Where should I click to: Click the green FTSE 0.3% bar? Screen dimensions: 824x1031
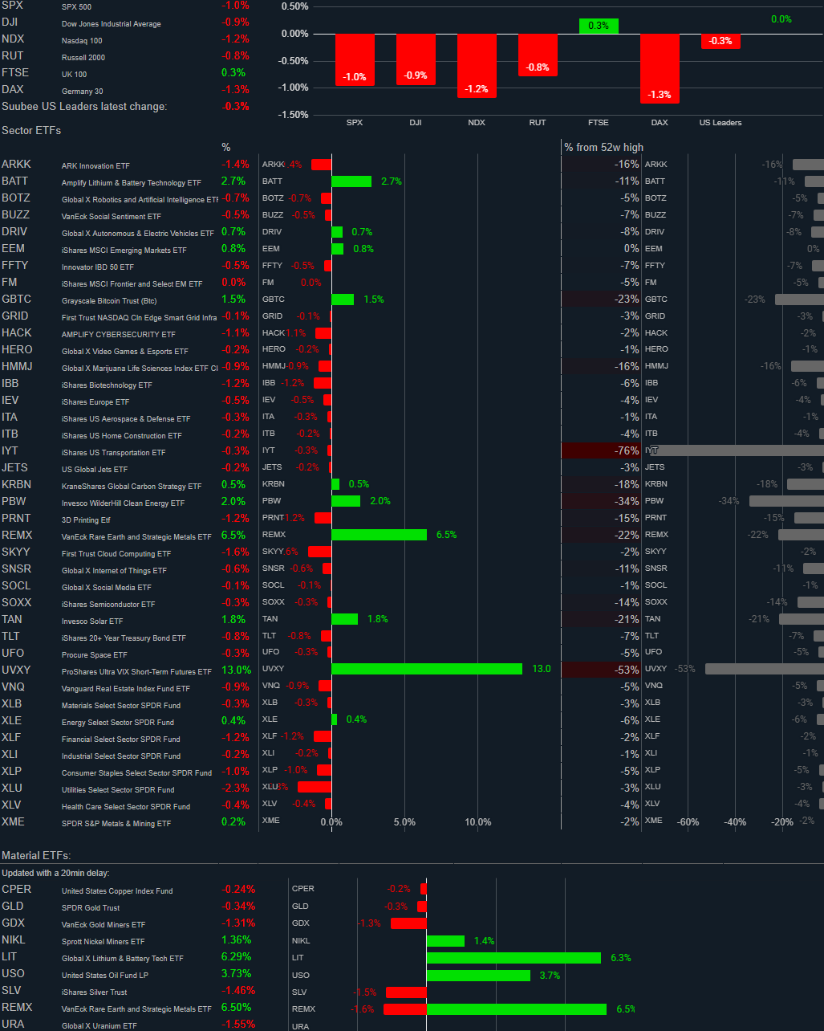click(598, 25)
